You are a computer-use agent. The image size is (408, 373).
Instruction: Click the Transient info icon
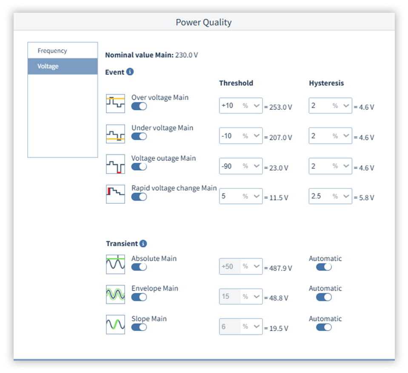coord(143,244)
